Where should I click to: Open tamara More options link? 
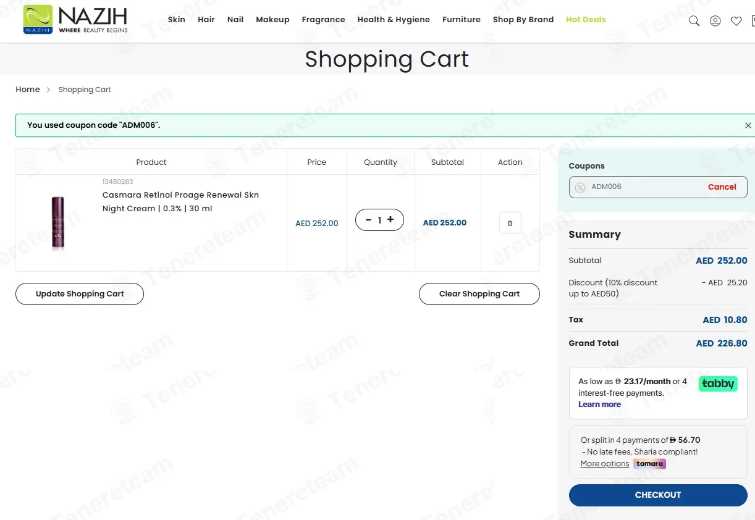click(605, 464)
